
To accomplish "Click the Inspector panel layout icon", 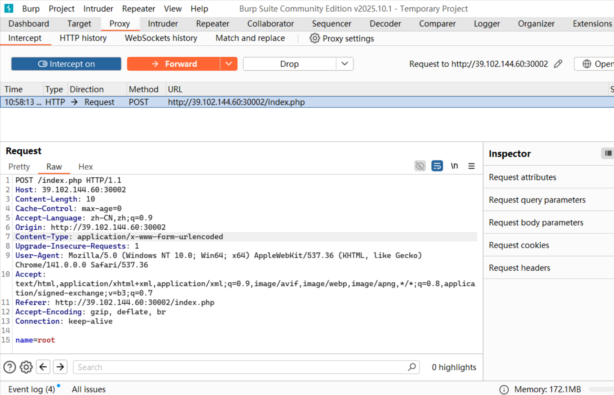I will pyautogui.click(x=608, y=153).
